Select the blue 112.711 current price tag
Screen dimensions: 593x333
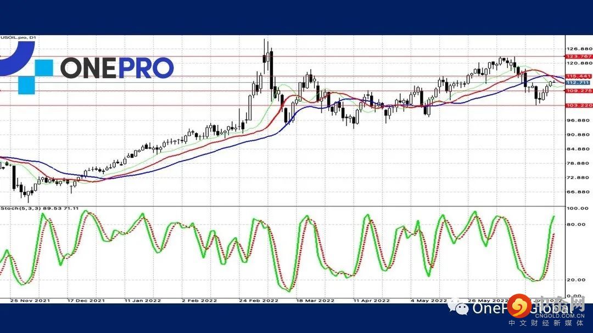(578, 83)
